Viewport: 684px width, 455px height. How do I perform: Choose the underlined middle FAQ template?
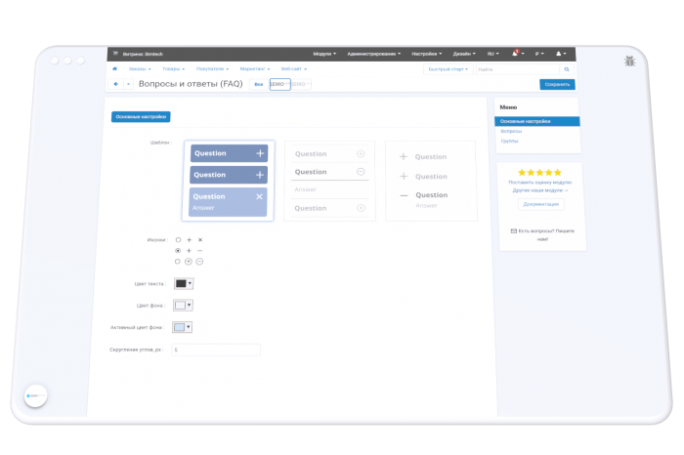[x=330, y=181]
